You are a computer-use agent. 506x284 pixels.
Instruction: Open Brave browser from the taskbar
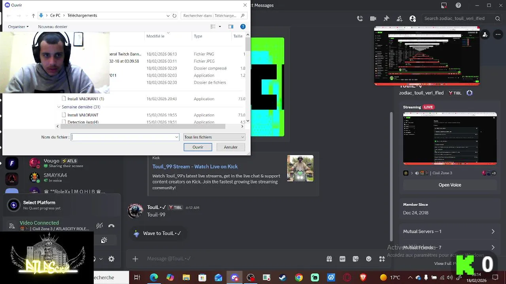[x=363, y=278]
